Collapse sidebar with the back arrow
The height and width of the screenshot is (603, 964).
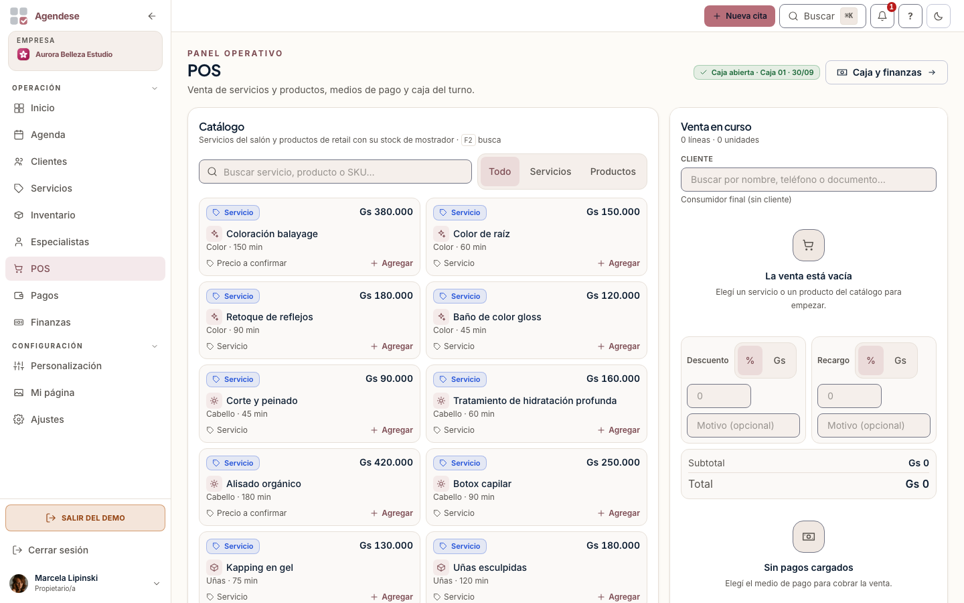point(152,16)
